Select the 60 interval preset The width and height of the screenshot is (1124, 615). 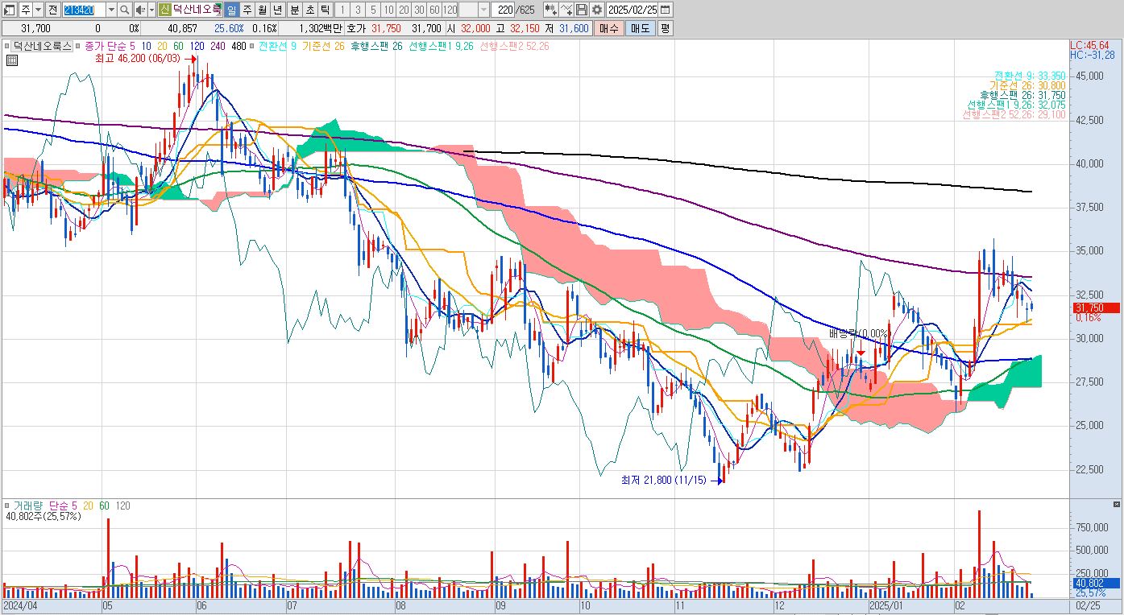pos(434,10)
